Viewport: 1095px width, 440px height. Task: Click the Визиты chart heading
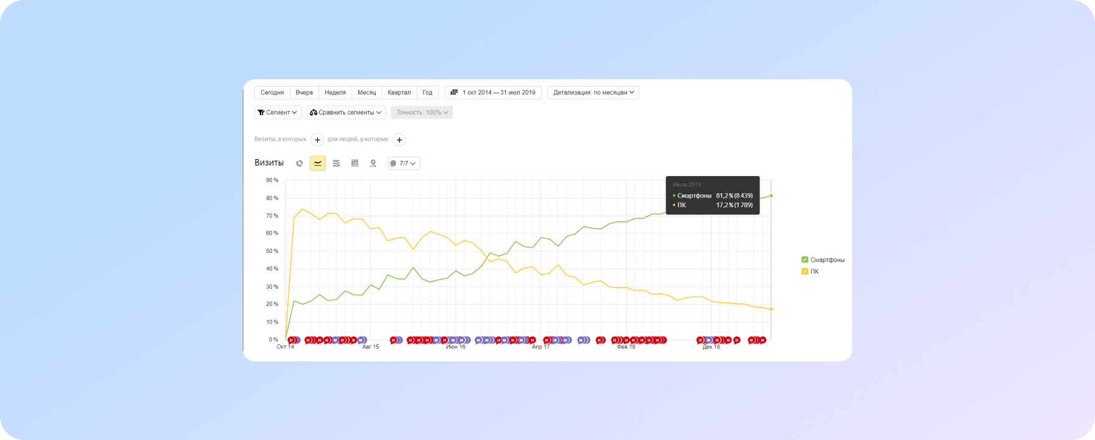pos(269,163)
